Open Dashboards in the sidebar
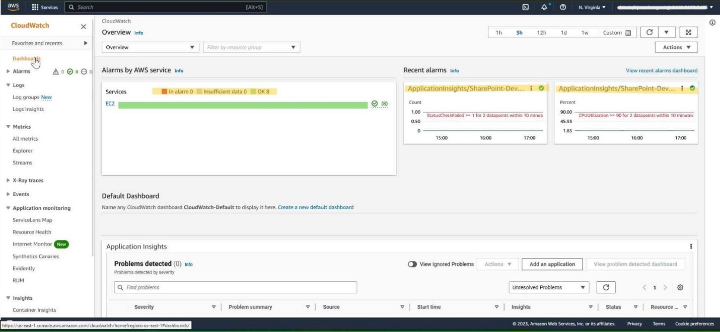Image resolution: width=720 pixels, height=332 pixels. (x=26, y=59)
